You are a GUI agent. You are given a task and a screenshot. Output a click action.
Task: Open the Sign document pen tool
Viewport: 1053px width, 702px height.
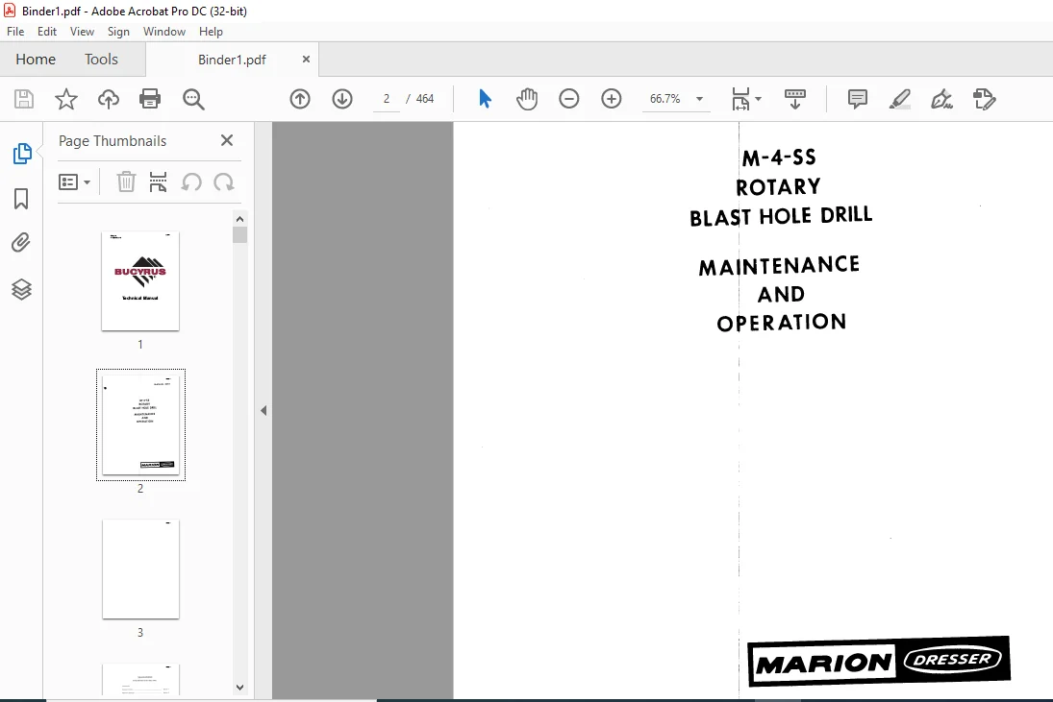941,99
